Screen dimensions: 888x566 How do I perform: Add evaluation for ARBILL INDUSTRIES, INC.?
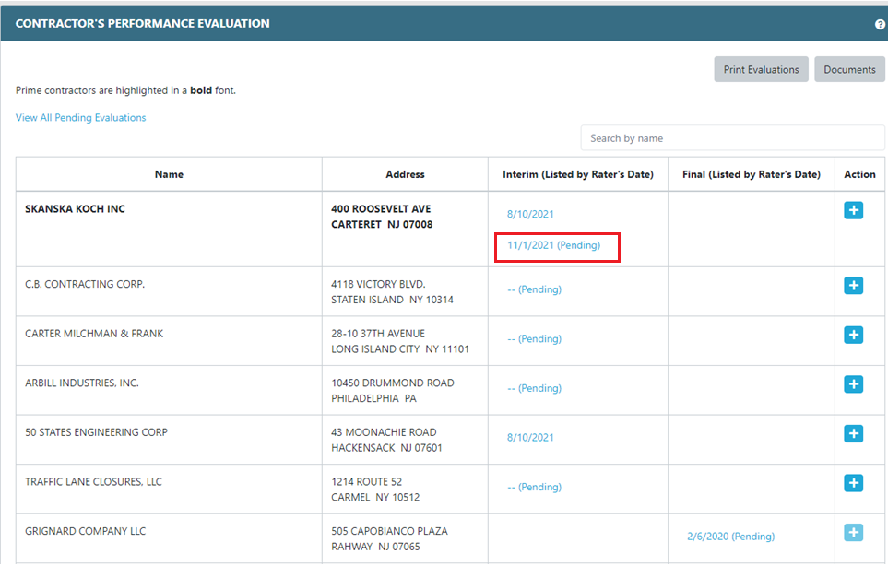[x=854, y=384]
